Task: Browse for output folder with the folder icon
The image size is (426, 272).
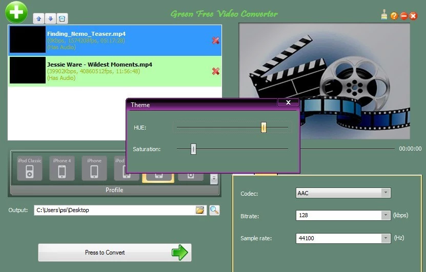Action: pyautogui.click(x=200, y=210)
